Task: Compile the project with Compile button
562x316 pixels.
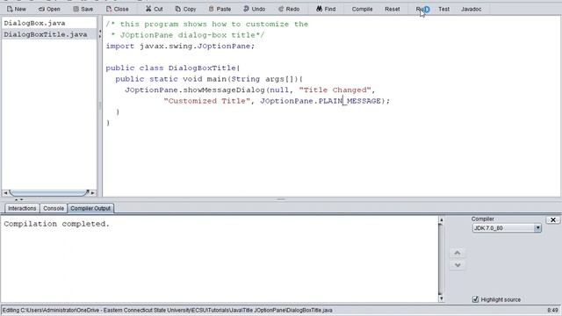Action: point(362,9)
